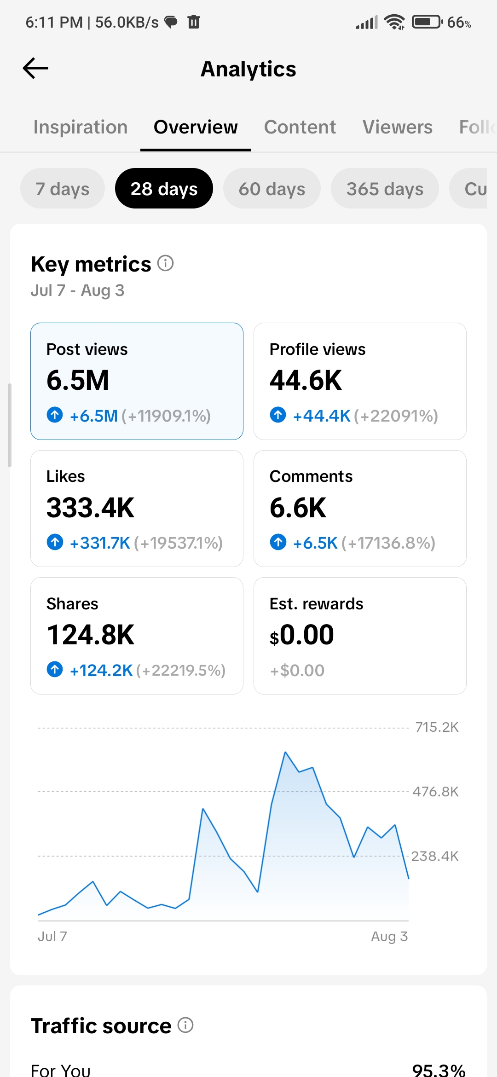Switch to the Inspiration tab
Viewport: 497px width, 1077px height.
(x=81, y=127)
